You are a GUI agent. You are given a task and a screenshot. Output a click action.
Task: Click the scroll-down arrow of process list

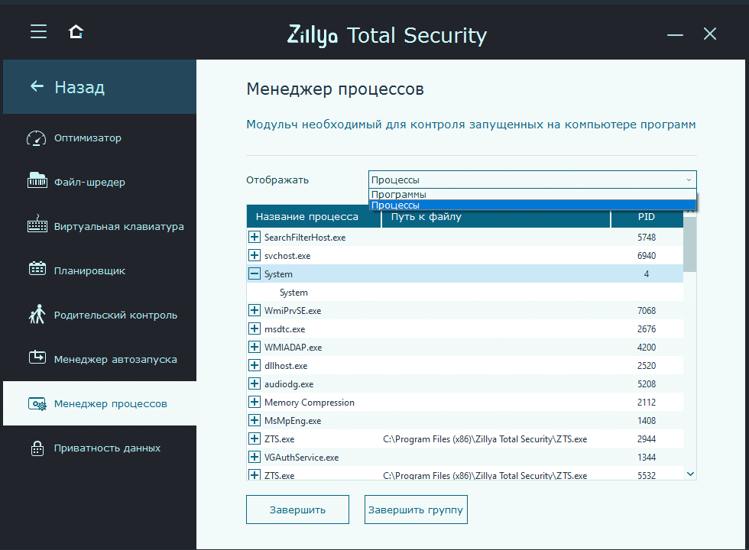[691, 474]
